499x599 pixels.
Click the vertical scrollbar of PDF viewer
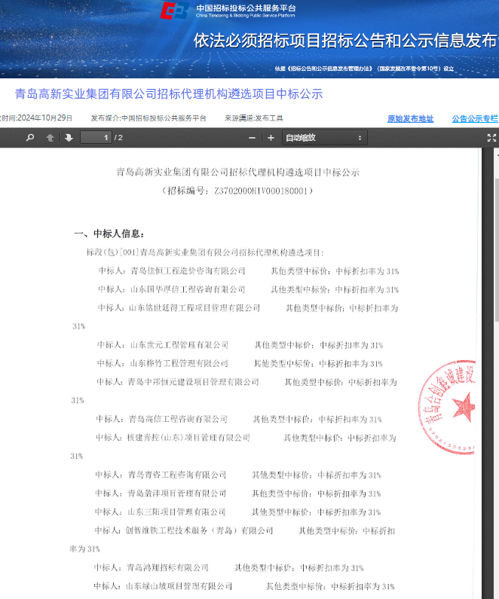pos(495,301)
